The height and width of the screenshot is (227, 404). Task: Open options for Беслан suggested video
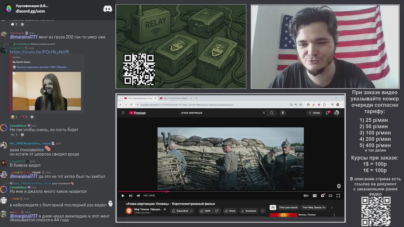coord(334,215)
